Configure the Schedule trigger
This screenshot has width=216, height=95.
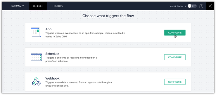point(175,57)
